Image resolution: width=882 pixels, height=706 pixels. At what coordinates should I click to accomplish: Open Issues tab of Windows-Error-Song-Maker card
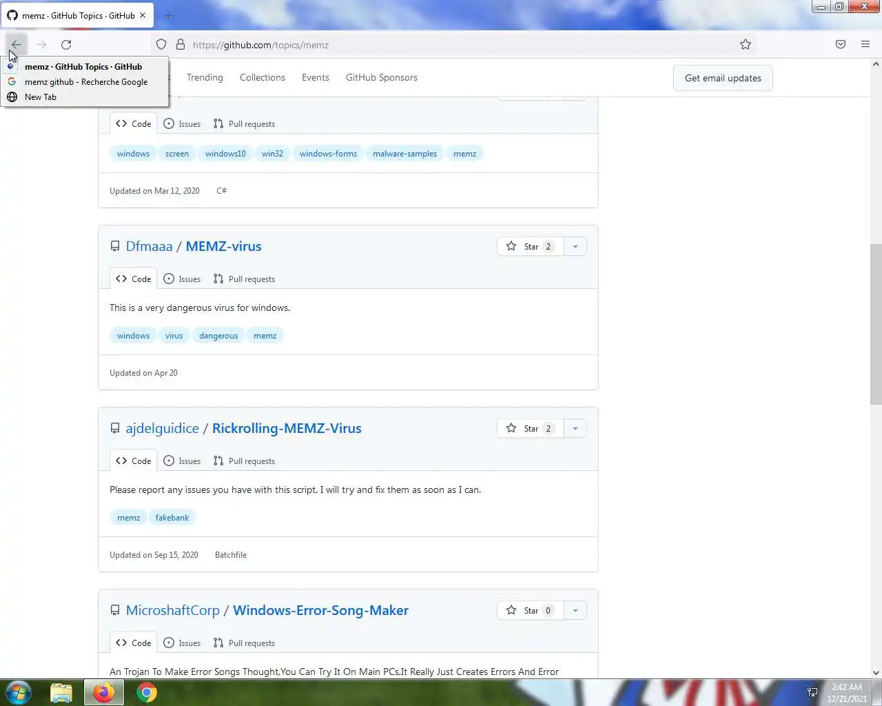183,643
